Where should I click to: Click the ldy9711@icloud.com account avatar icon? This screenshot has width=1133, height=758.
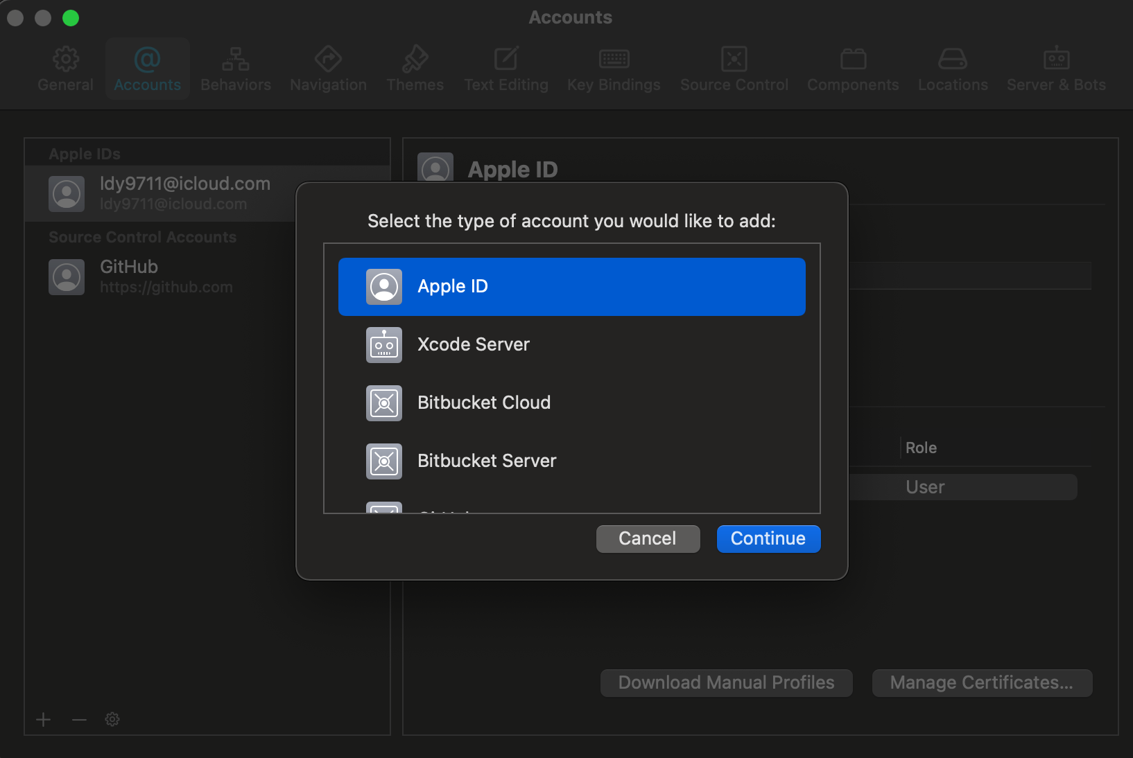coord(67,193)
